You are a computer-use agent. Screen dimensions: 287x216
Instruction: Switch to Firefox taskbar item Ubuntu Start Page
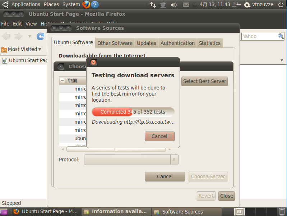pos(46,212)
